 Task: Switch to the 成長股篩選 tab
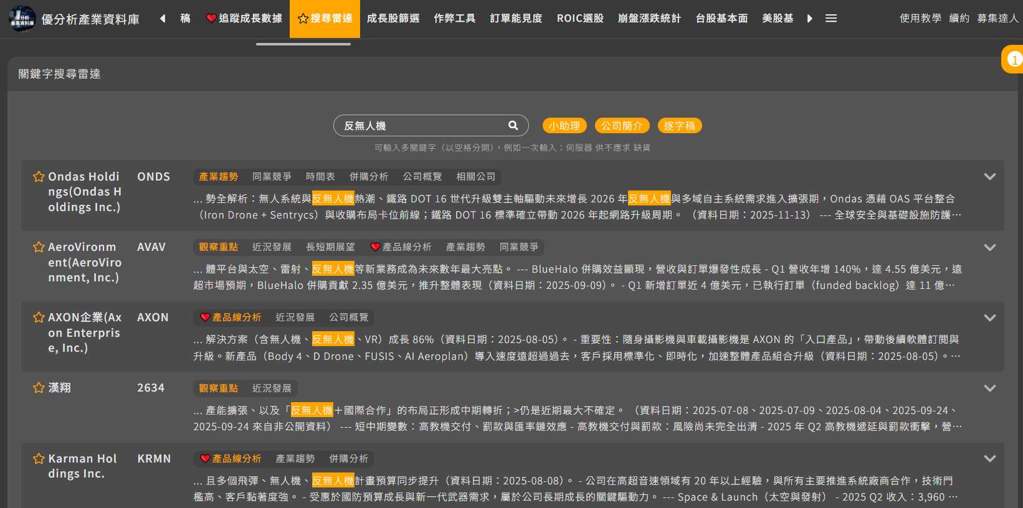coord(393,19)
